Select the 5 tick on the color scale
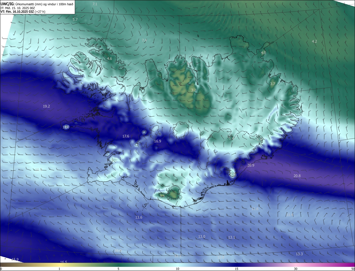355x271 pixels. pos(118,269)
